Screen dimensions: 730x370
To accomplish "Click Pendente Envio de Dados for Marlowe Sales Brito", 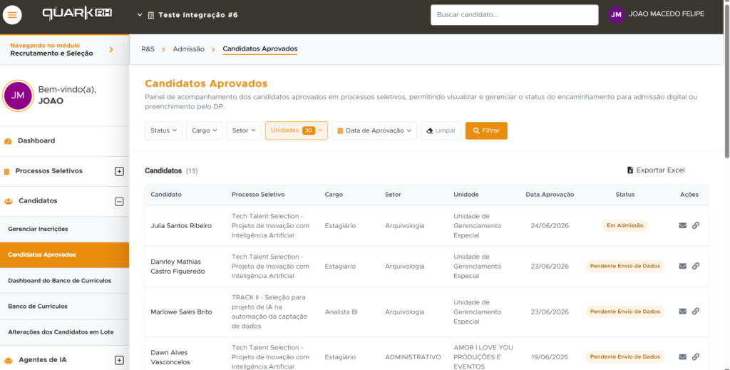I will pos(624,312).
